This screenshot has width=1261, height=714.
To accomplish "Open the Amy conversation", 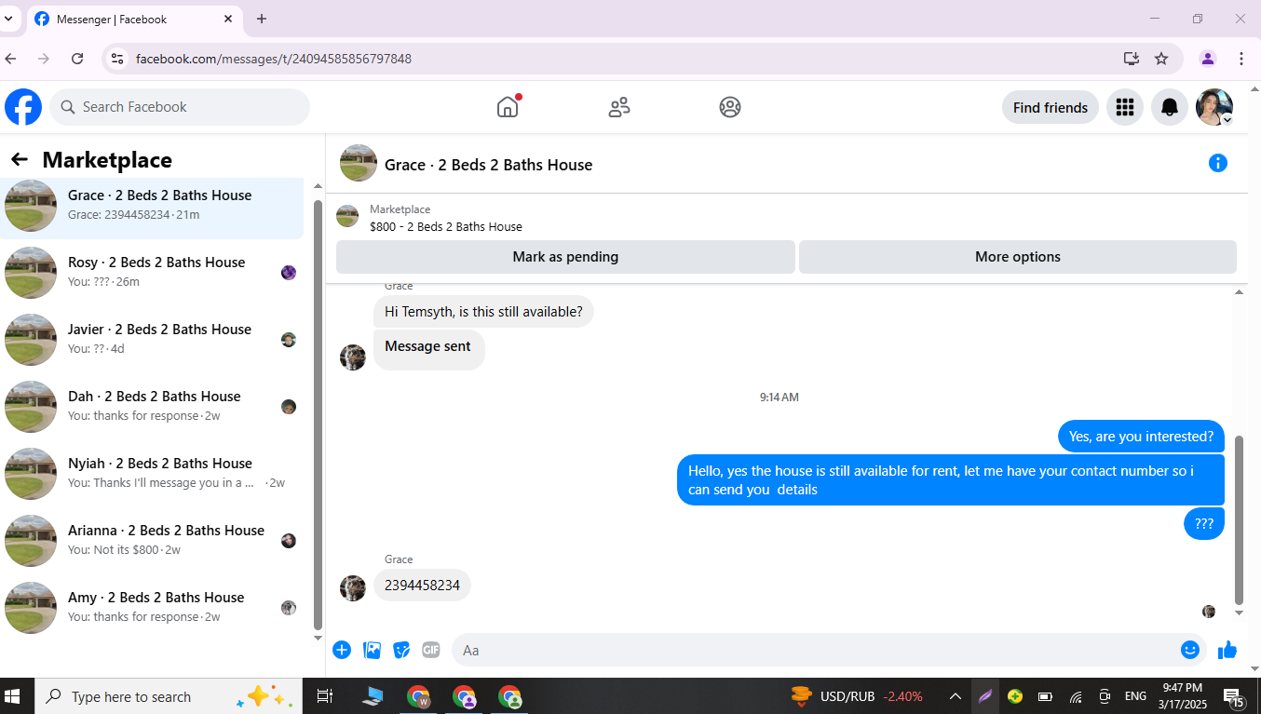I will point(152,608).
